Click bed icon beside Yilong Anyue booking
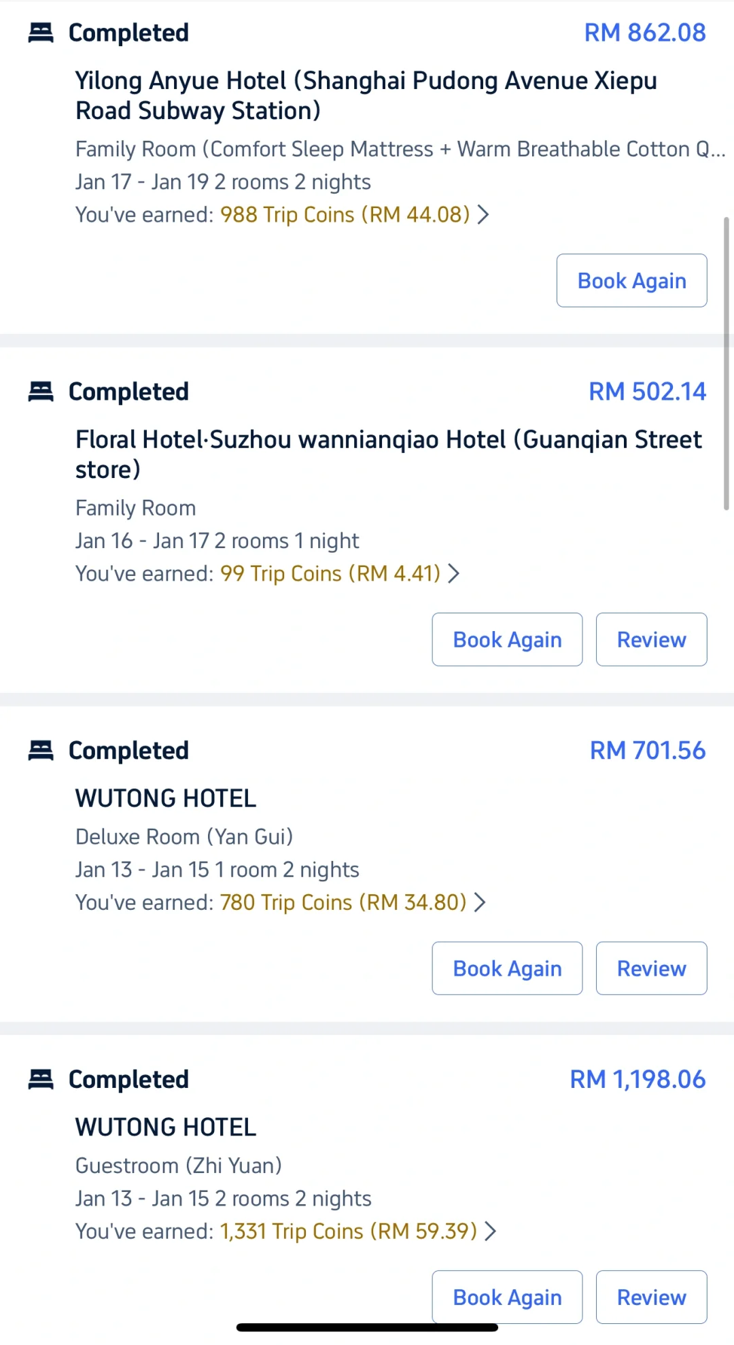The width and height of the screenshot is (734, 1345). 41,33
